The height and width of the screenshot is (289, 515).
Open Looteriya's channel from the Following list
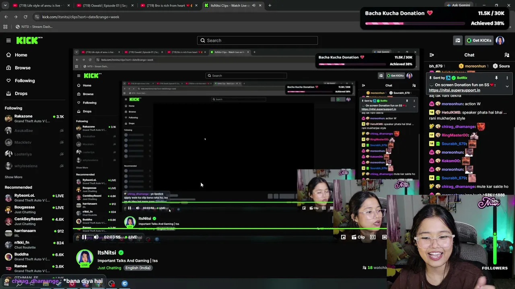point(34,154)
